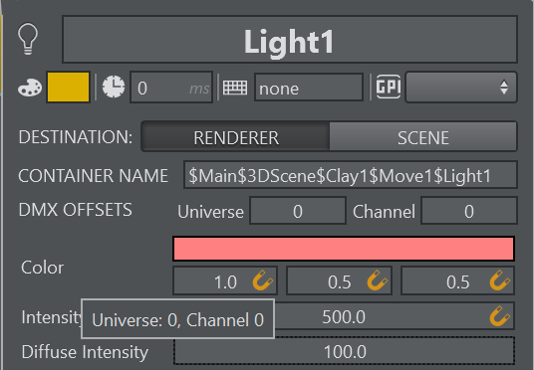
Task: Open the GPI dropdown list
Action: point(461,88)
